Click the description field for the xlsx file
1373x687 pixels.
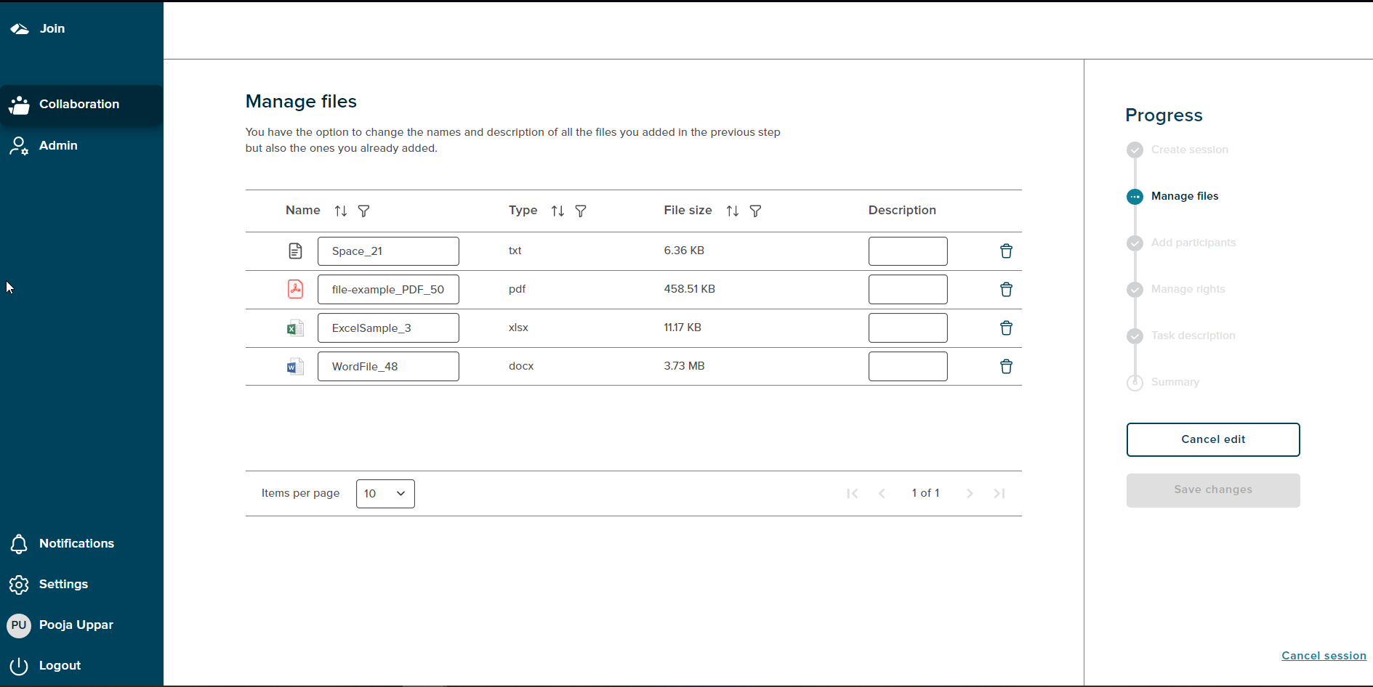tap(908, 328)
